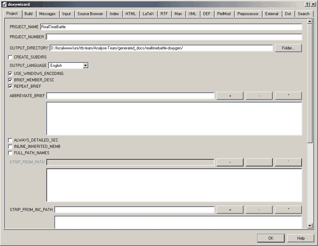
Task: Open the LaTeX tab
Action: (148, 13)
